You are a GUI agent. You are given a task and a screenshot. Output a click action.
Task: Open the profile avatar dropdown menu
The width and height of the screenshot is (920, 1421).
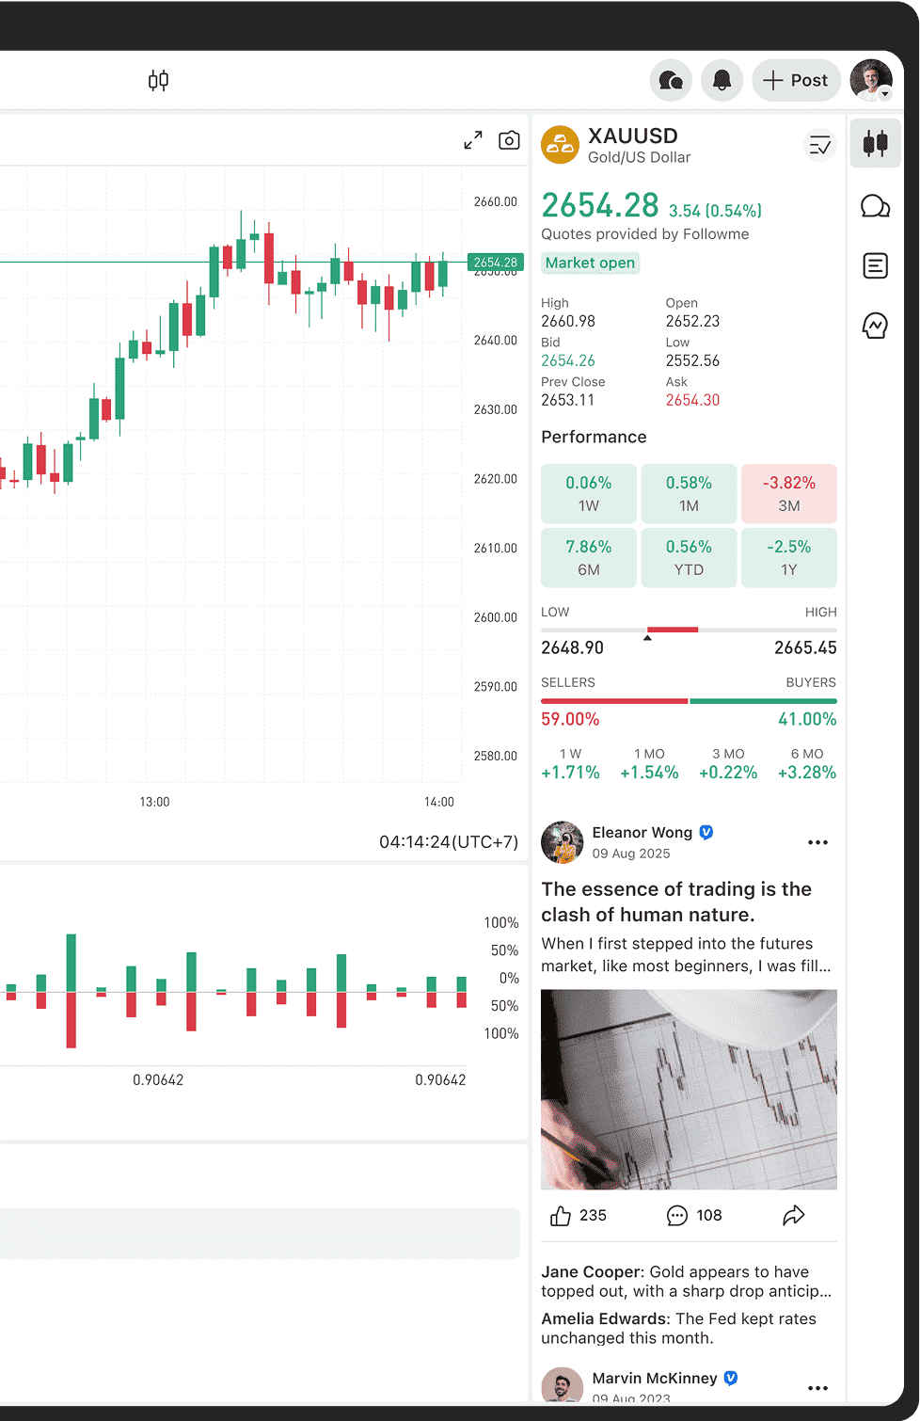click(871, 81)
